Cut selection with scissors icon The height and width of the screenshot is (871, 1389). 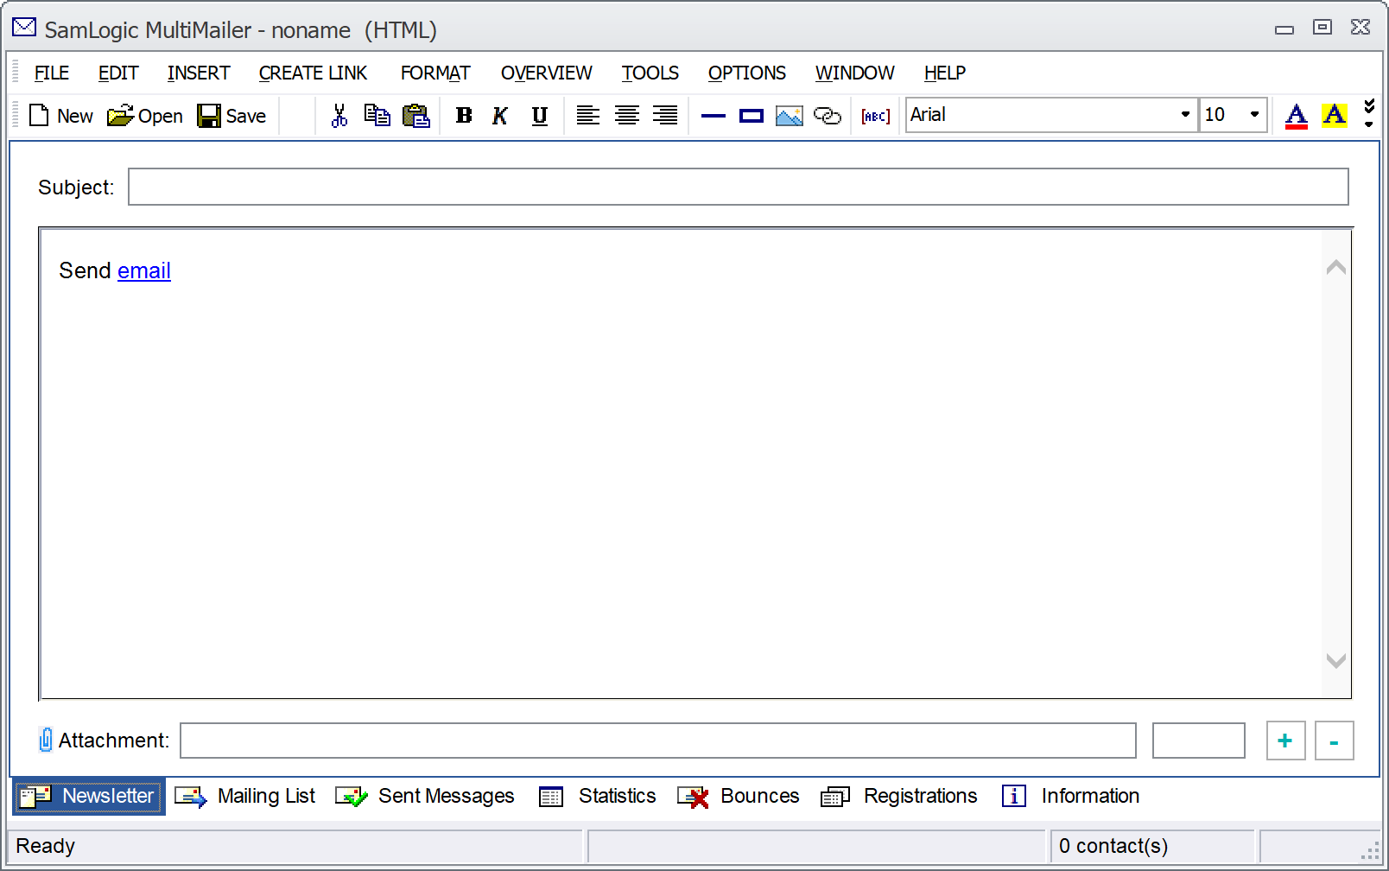[x=339, y=116]
